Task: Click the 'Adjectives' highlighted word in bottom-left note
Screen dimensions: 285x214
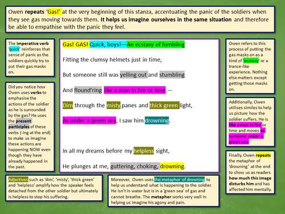Action: 18,179
